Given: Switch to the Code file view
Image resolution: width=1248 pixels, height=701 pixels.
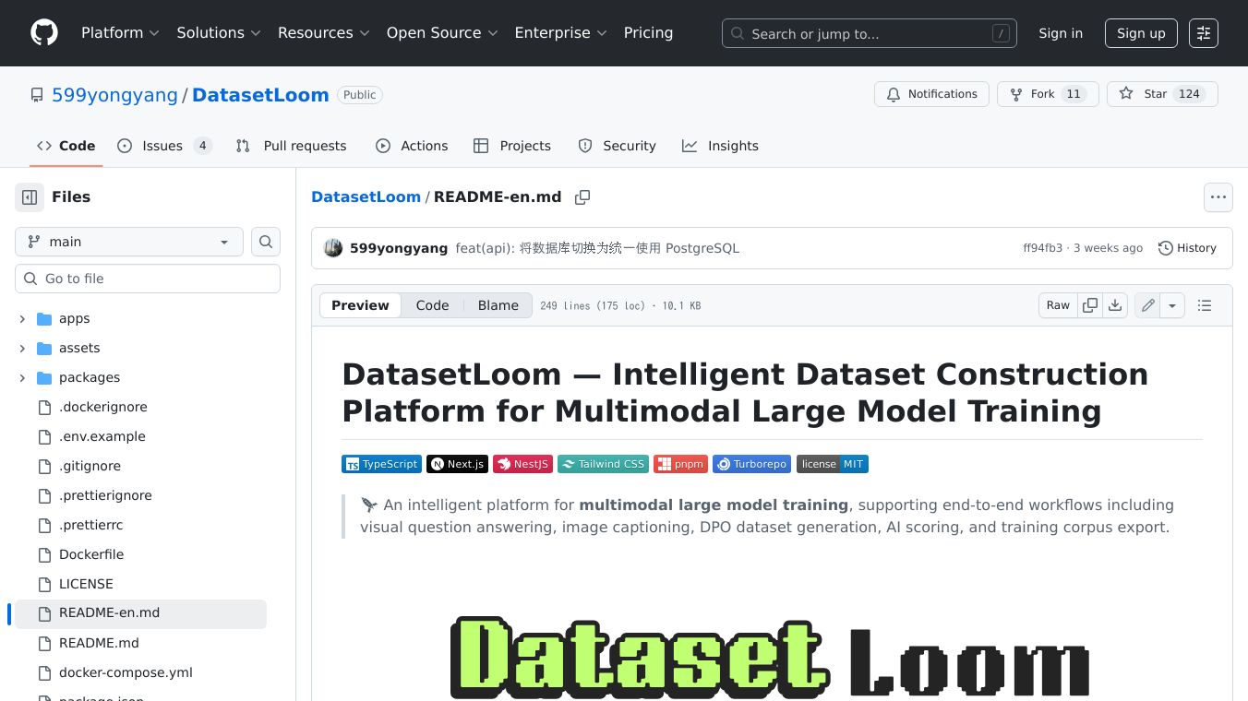Looking at the screenshot, I should click(x=432, y=305).
